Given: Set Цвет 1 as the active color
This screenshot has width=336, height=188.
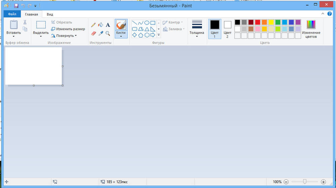Looking at the screenshot, I should tap(214, 28).
